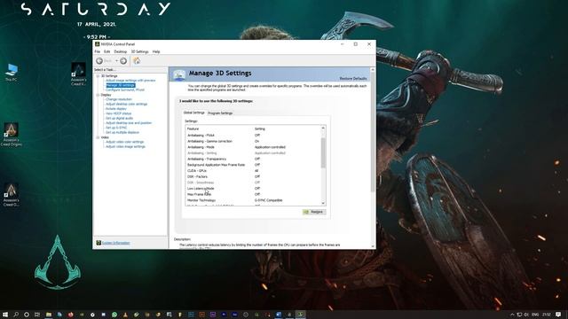Click Restore Defaults link
Screen dimensions: 568x319
click(353, 79)
